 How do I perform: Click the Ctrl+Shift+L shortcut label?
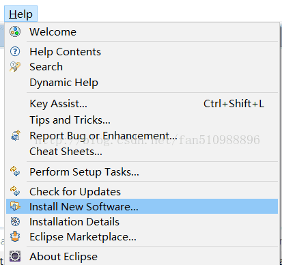click(x=234, y=104)
